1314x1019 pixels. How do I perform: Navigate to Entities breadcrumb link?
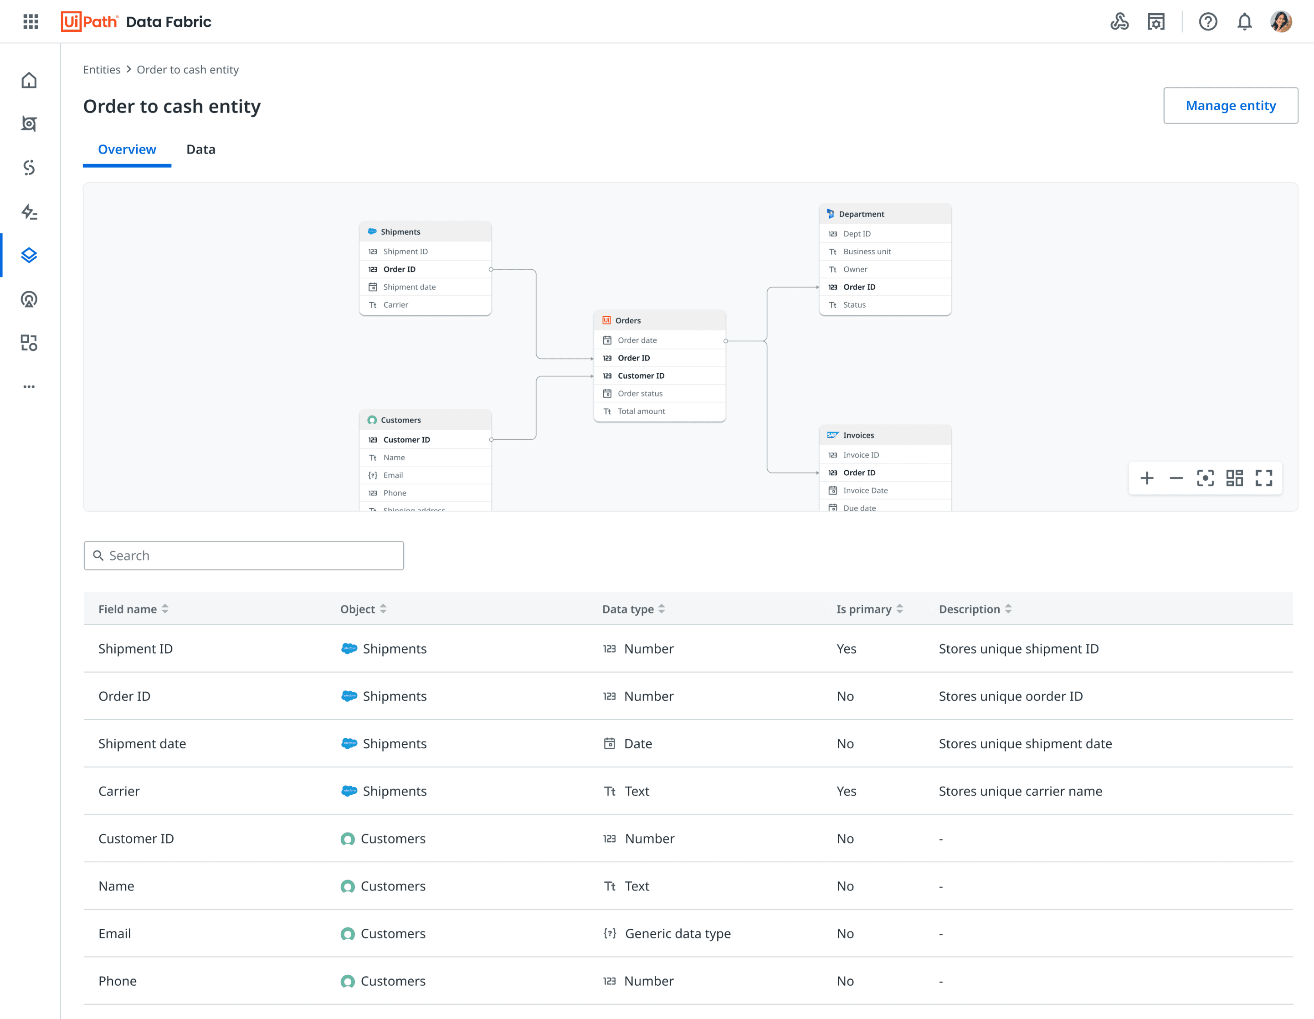(102, 69)
